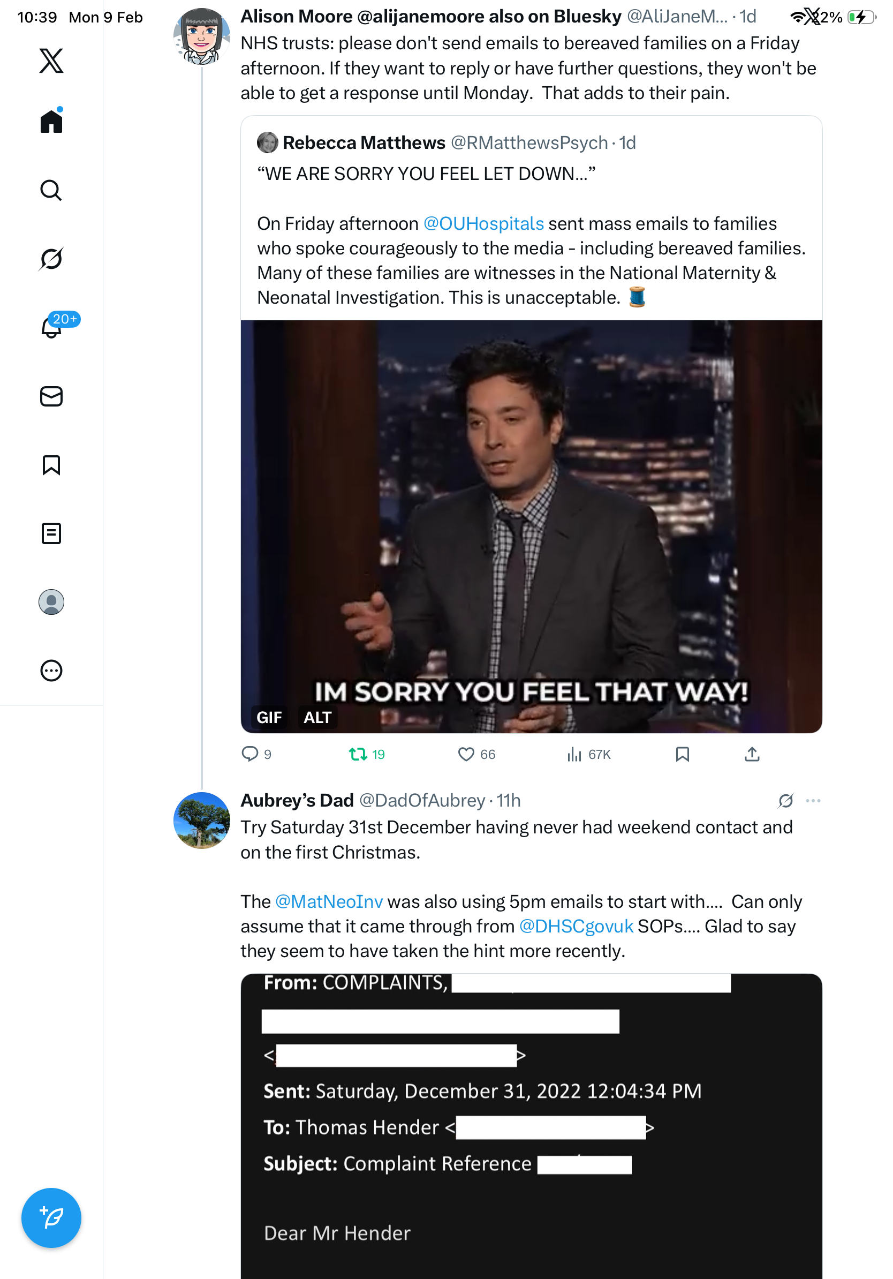
Task: Undo repost on Alison Moore's post
Action: (358, 754)
